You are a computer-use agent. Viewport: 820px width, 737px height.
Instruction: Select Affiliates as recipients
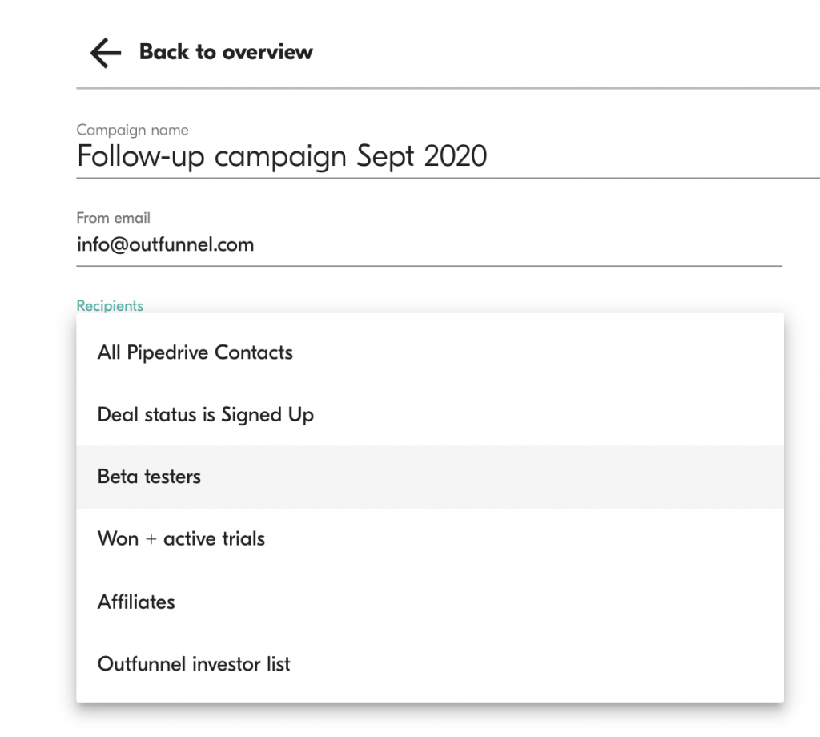click(430, 602)
